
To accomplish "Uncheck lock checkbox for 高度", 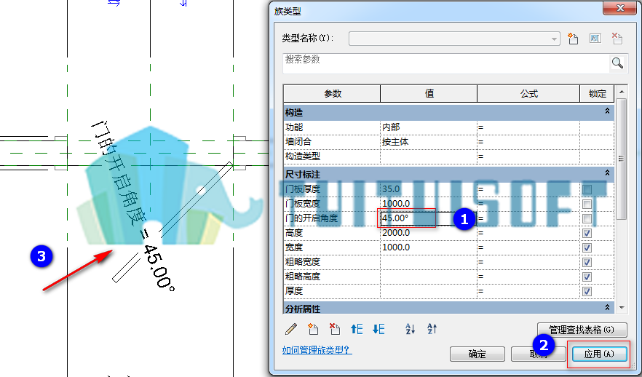I will [x=587, y=234].
